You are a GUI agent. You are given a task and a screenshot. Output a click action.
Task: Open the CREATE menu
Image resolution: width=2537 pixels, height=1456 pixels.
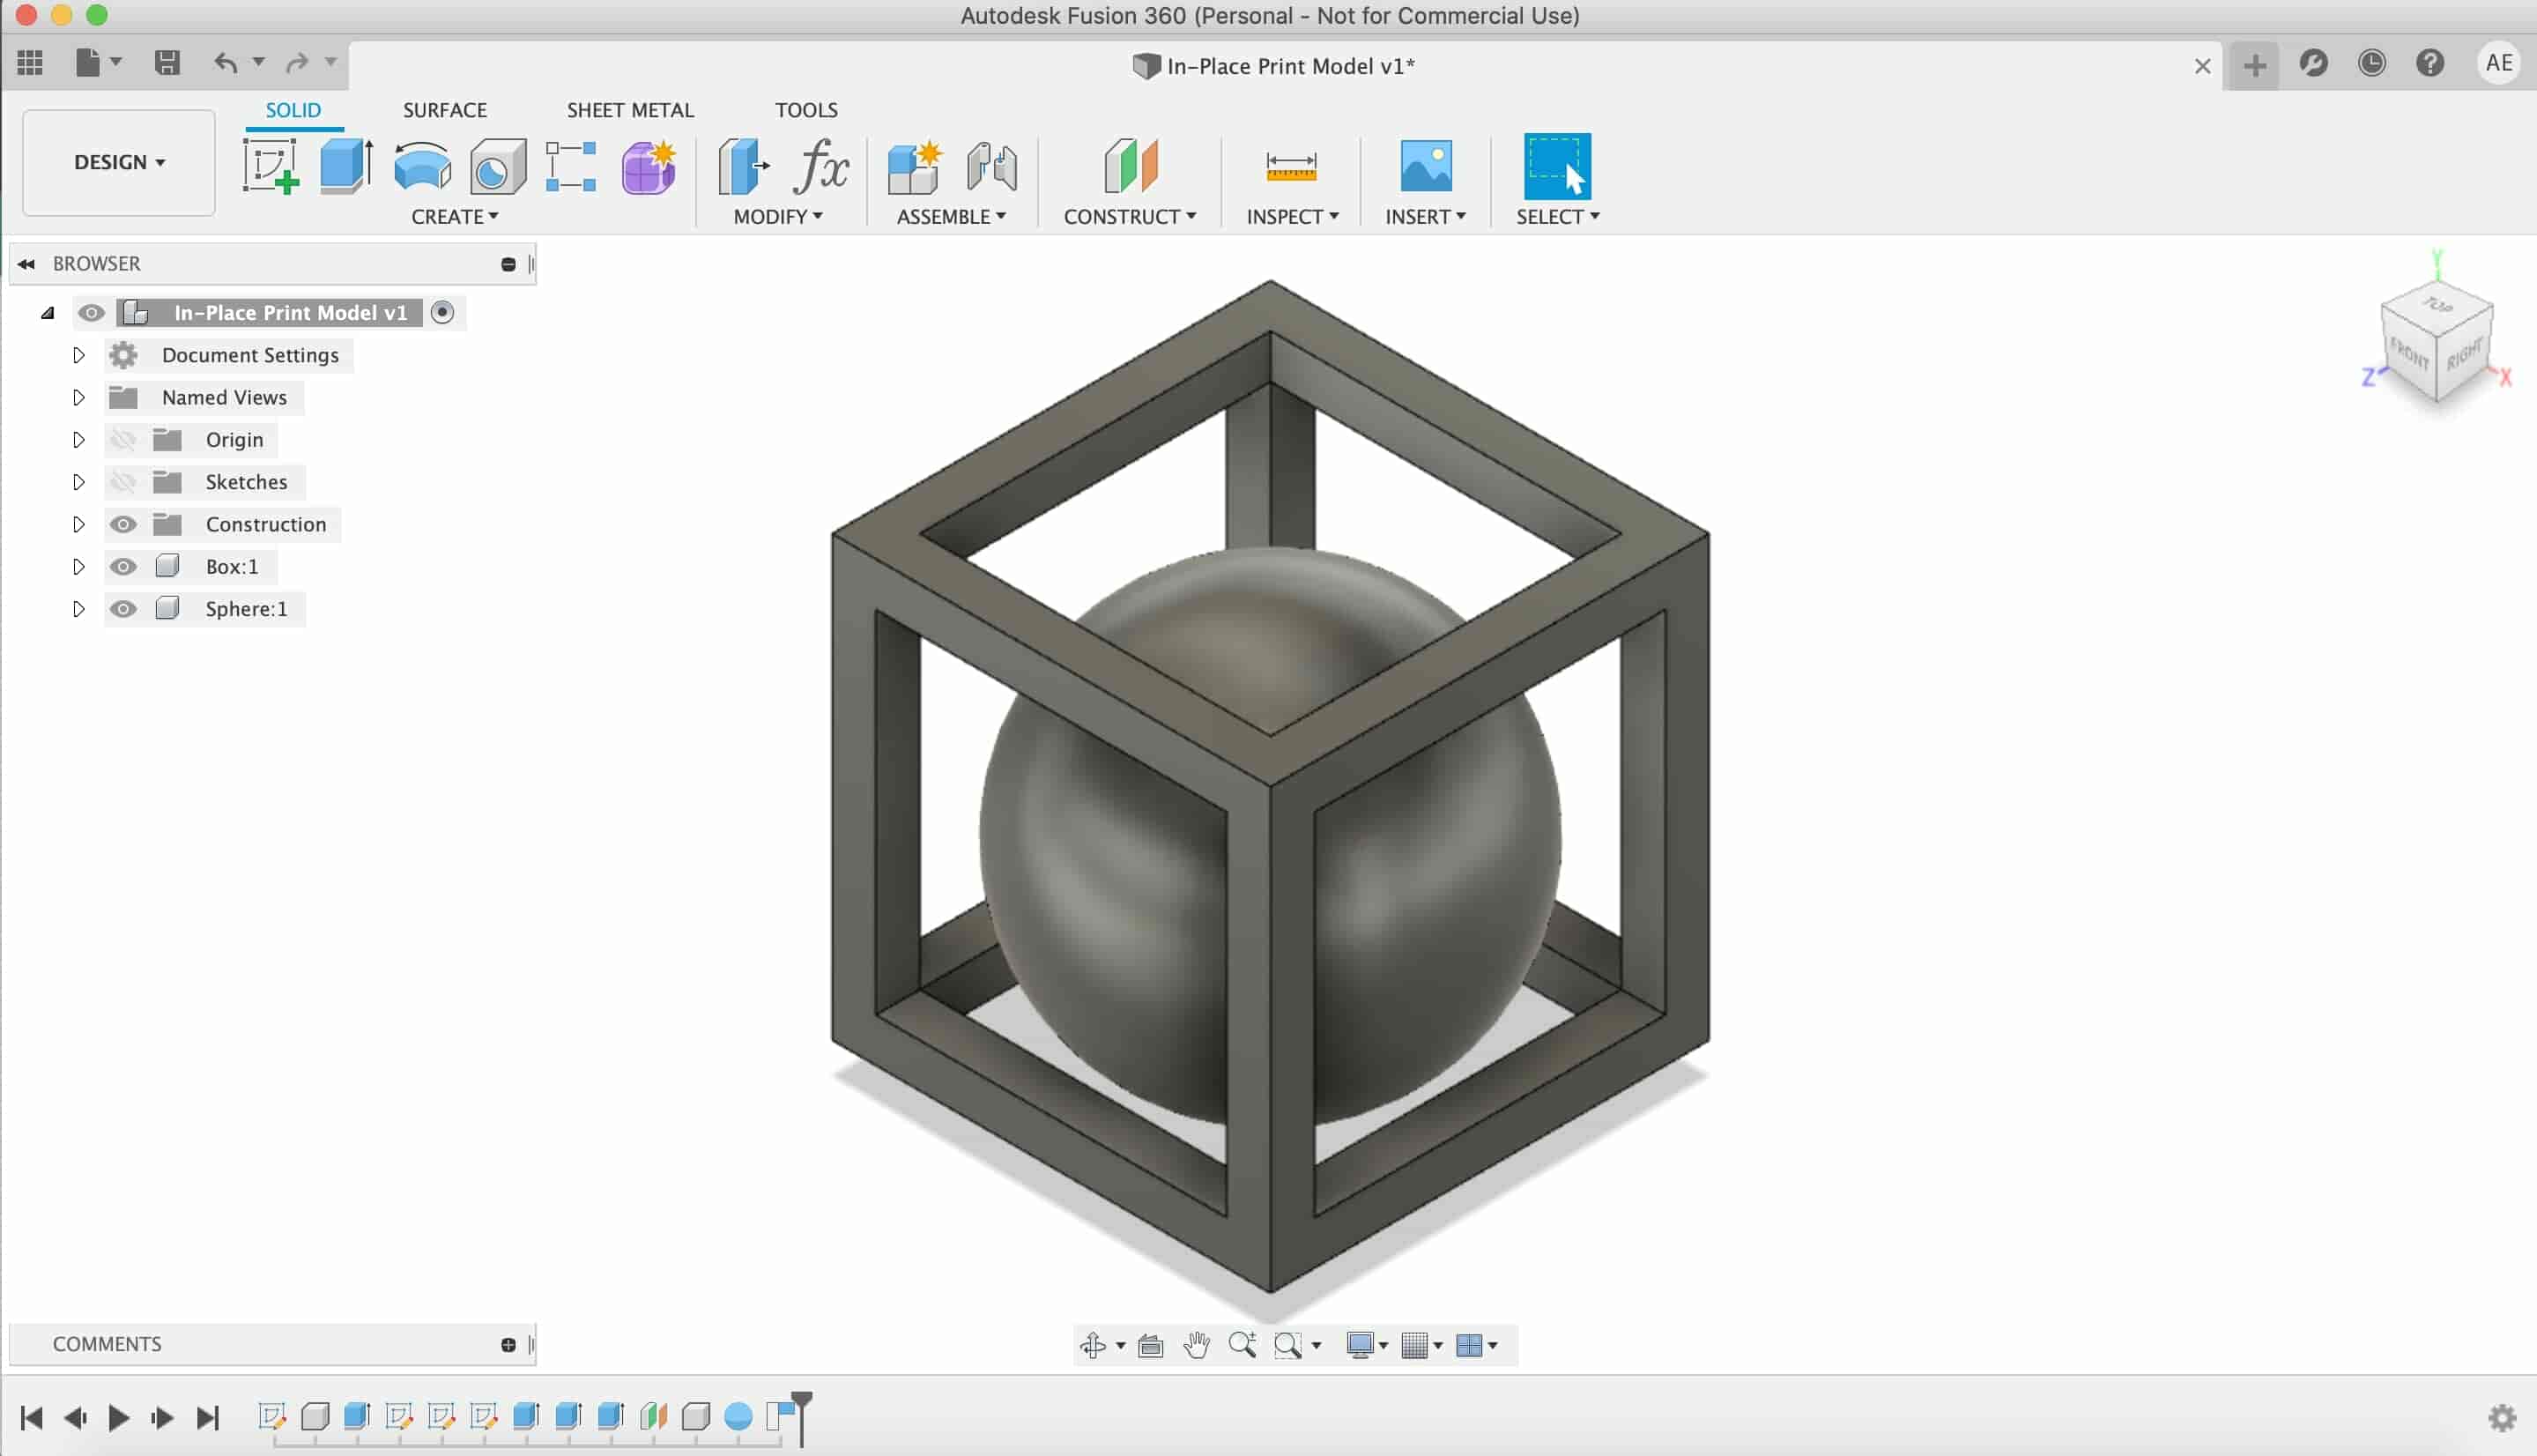click(455, 217)
